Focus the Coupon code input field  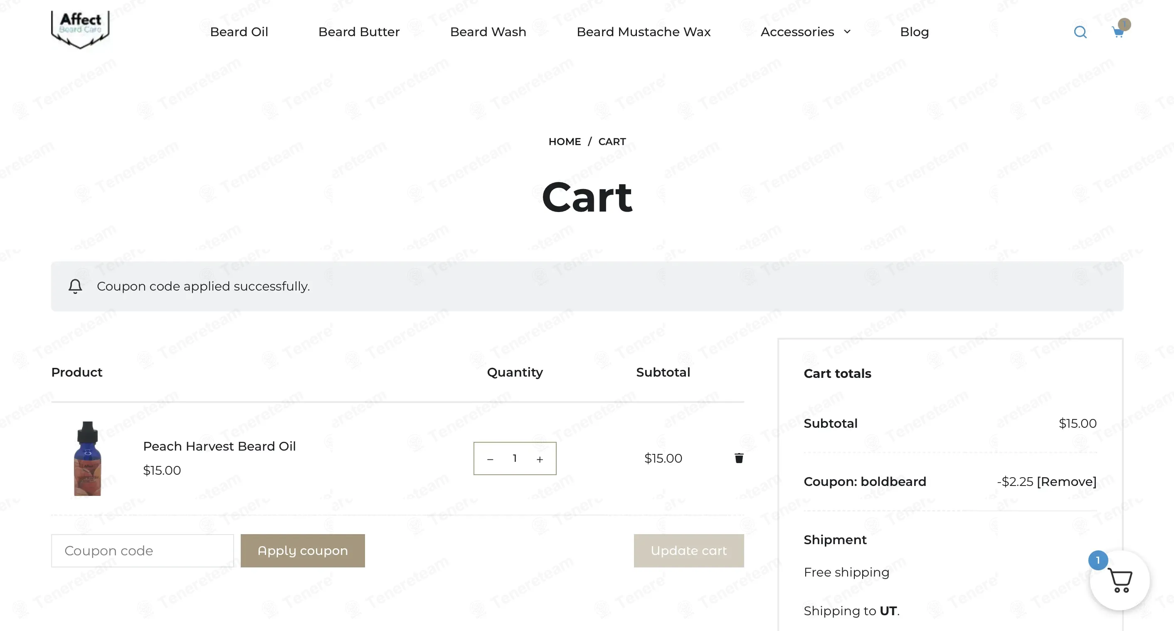point(142,550)
